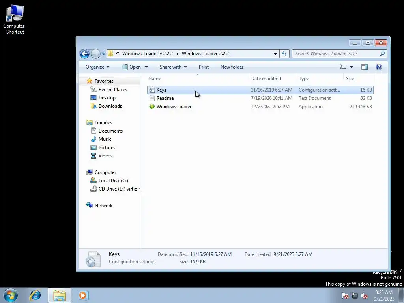
Task: Click Print in the toolbar
Action: 204,67
